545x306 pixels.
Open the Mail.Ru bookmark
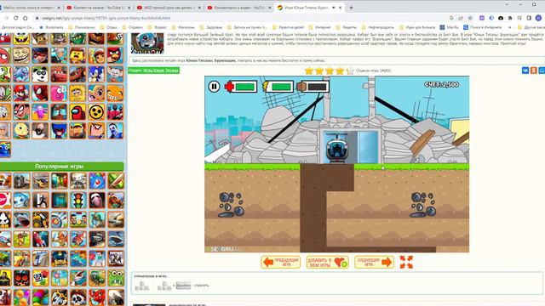pyautogui.click(x=449, y=27)
